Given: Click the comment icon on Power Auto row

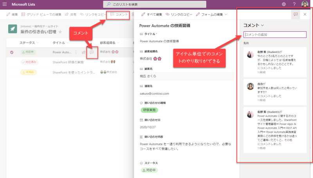Looking at the screenshot, I should pos(92,52).
